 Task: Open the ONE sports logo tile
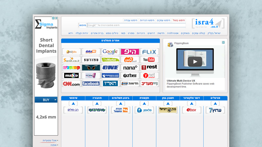[x=110, y=68]
